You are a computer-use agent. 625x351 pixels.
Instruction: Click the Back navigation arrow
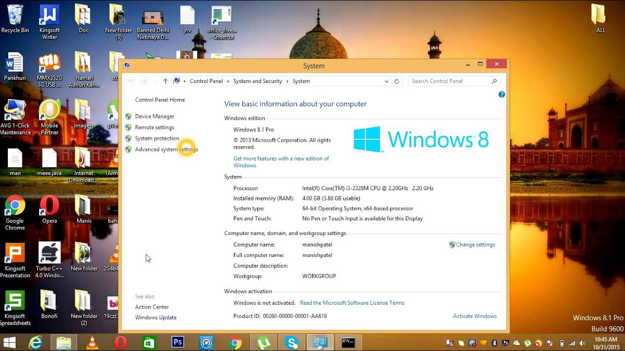pos(130,81)
